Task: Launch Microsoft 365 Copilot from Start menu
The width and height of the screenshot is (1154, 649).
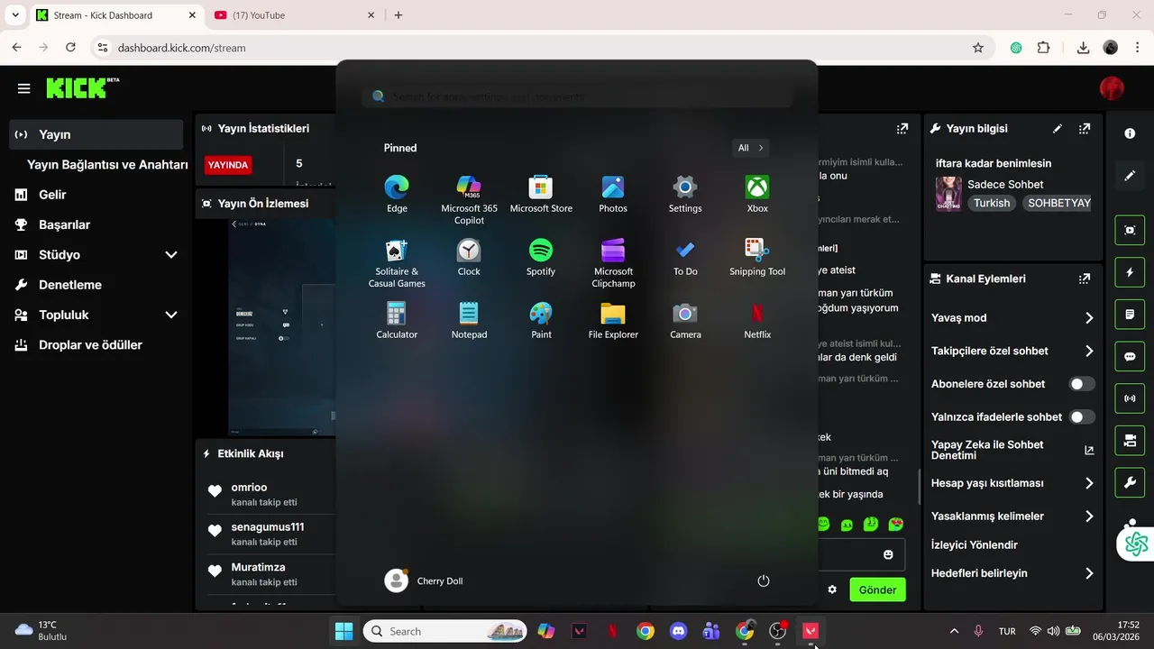Action: click(469, 200)
